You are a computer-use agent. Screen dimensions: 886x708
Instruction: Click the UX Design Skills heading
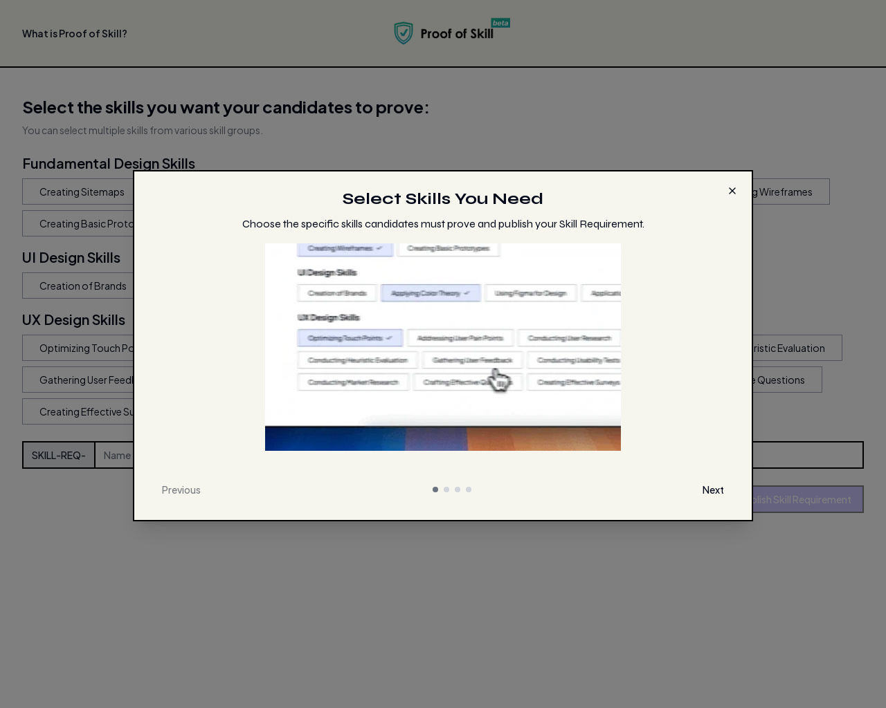point(73,319)
